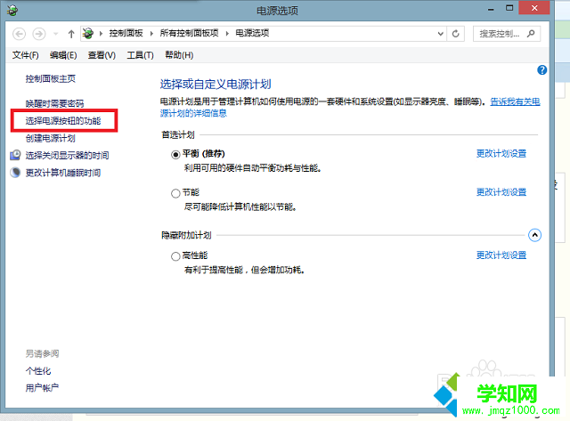Open the 查看(V) menu
The width and height of the screenshot is (570, 421).
point(102,55)
